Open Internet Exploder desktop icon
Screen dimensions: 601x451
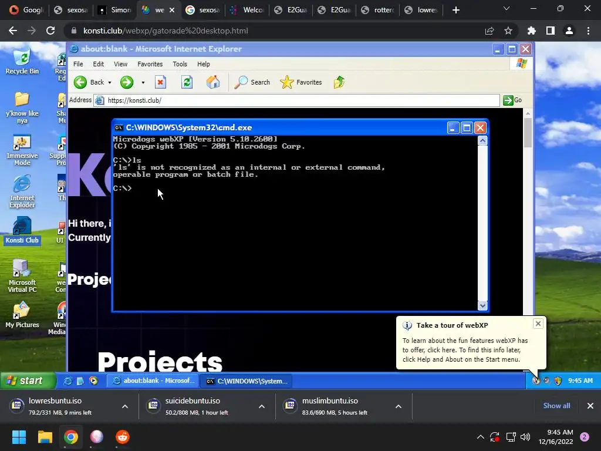click(22, 192)
